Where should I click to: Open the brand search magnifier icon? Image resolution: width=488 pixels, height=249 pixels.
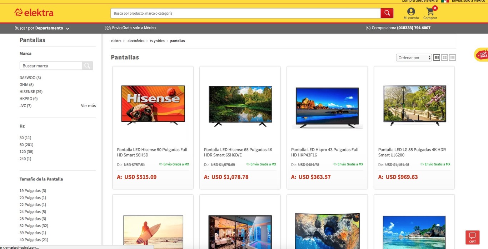[x=87, y=65]
